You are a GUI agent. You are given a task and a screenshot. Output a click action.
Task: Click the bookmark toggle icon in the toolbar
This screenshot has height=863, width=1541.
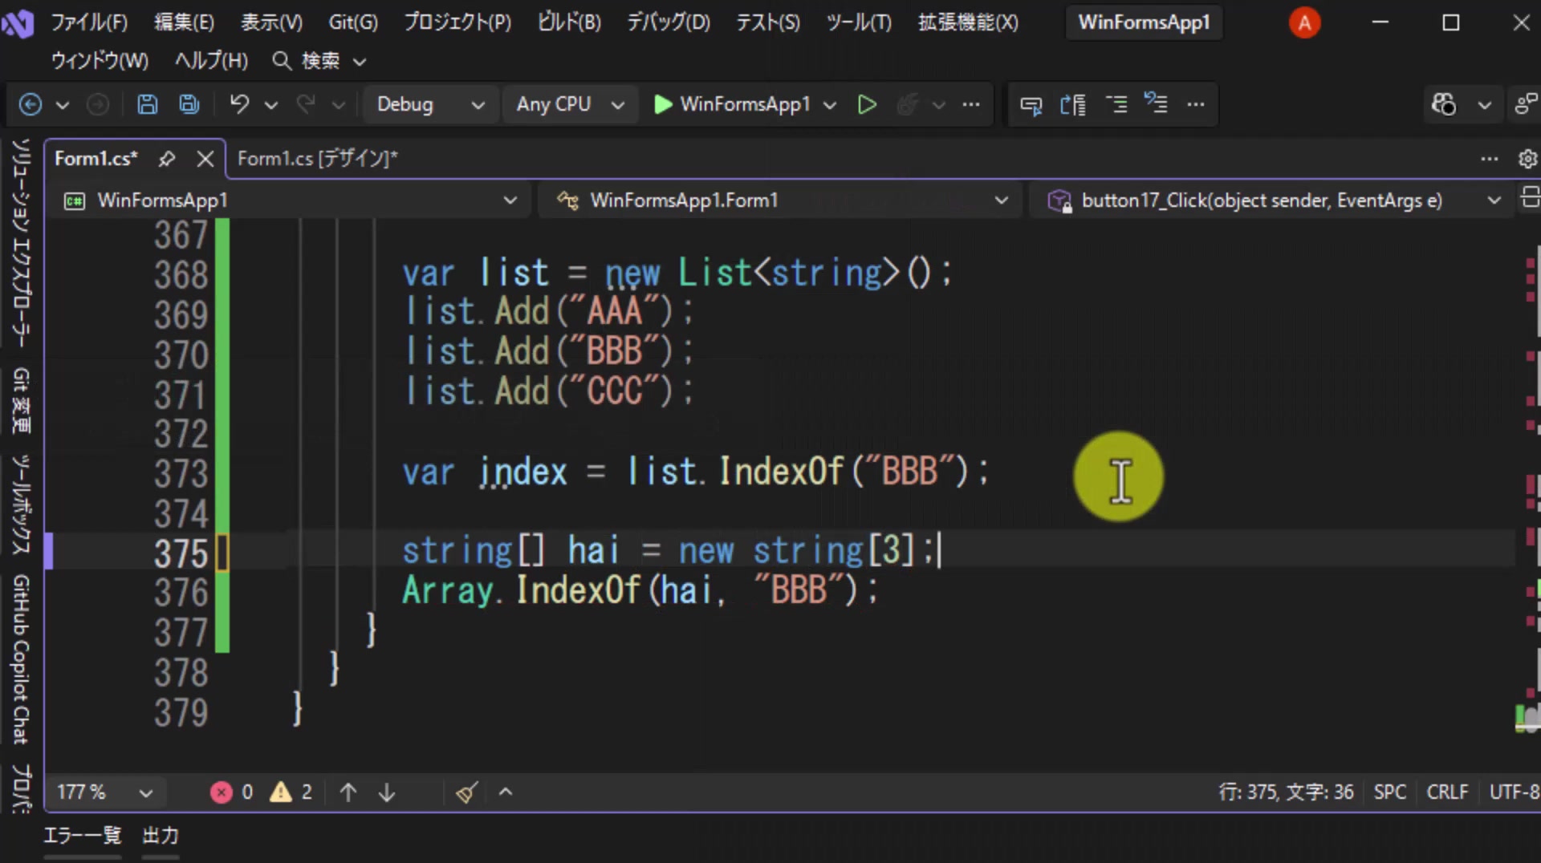coord(1073,104)
